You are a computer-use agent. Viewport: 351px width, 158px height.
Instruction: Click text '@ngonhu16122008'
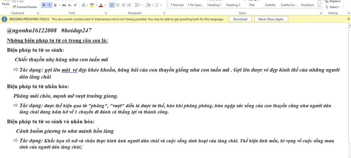pos(32,30)
